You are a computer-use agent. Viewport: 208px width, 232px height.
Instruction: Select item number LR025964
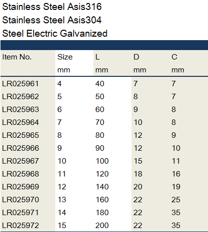(x=20, y=122)
